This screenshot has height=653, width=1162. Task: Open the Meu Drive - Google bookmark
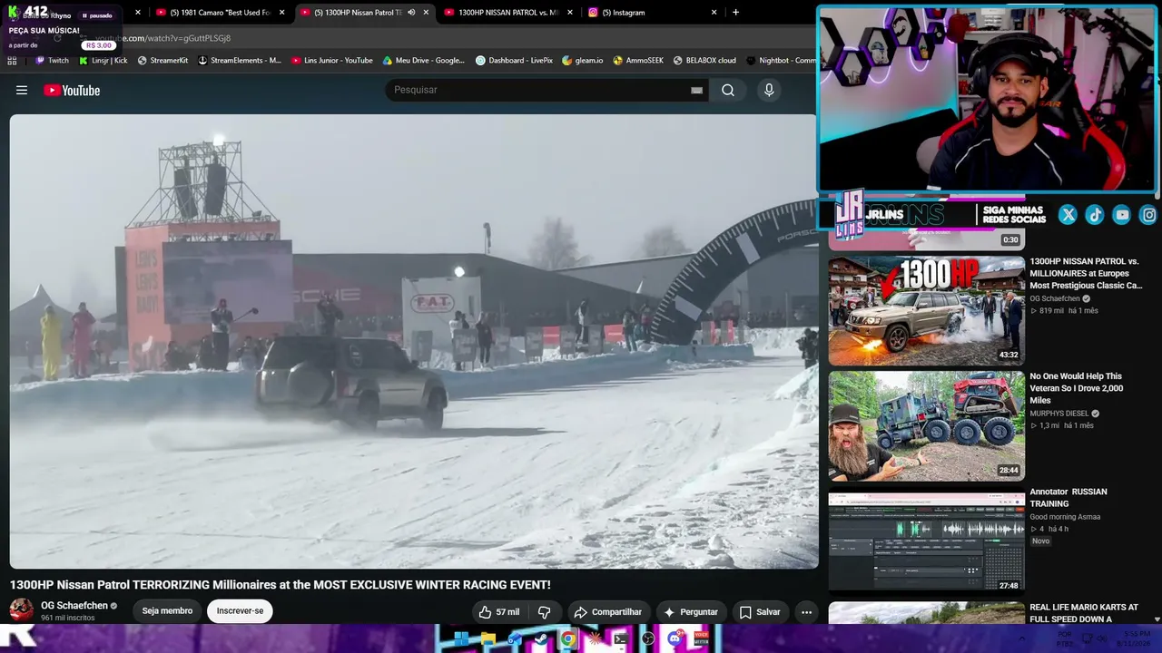point(424,61)
